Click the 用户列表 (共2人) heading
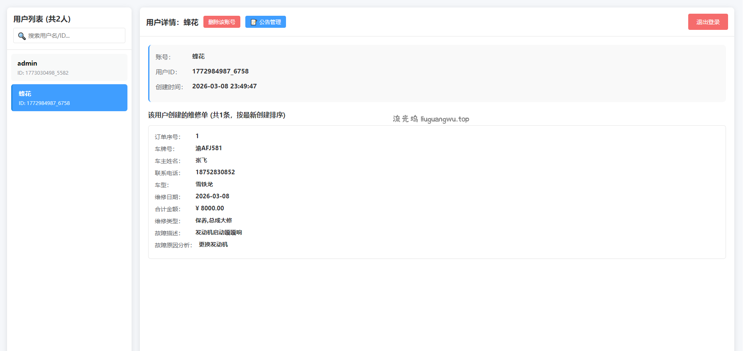 (x=42, y=19)
